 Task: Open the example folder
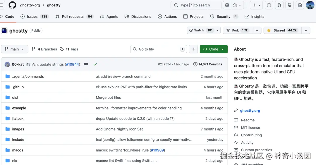(x=19, y=108)
